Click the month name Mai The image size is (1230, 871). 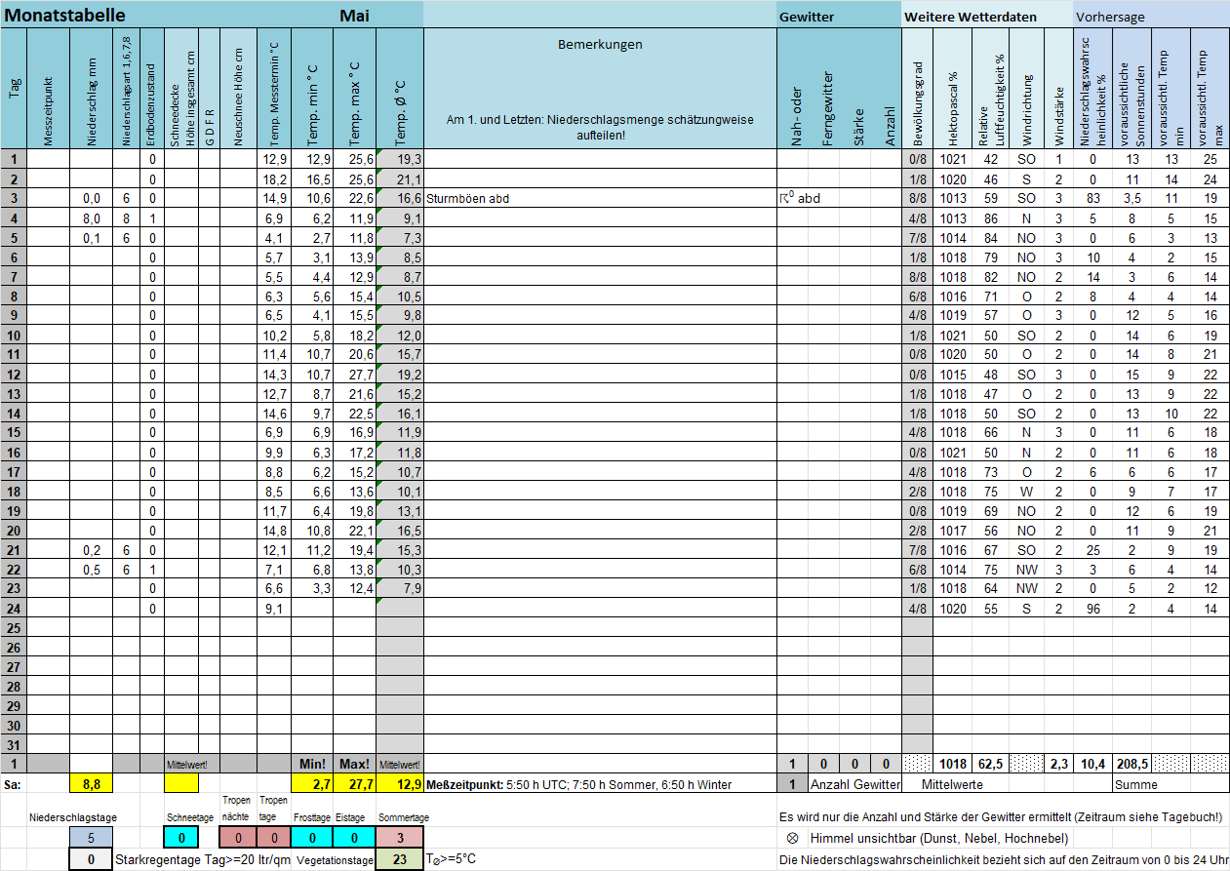tap(355, 15)
